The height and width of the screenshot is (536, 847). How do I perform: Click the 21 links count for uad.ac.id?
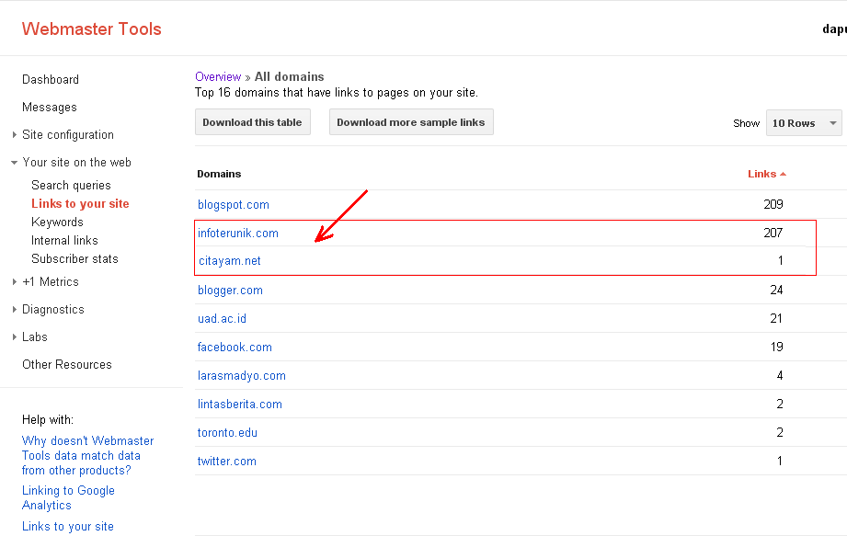click(776, 318)
